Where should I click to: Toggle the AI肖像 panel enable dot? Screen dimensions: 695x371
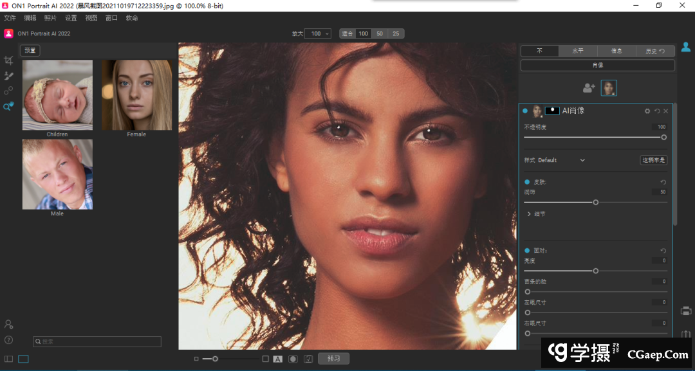(x=525, y=111)
